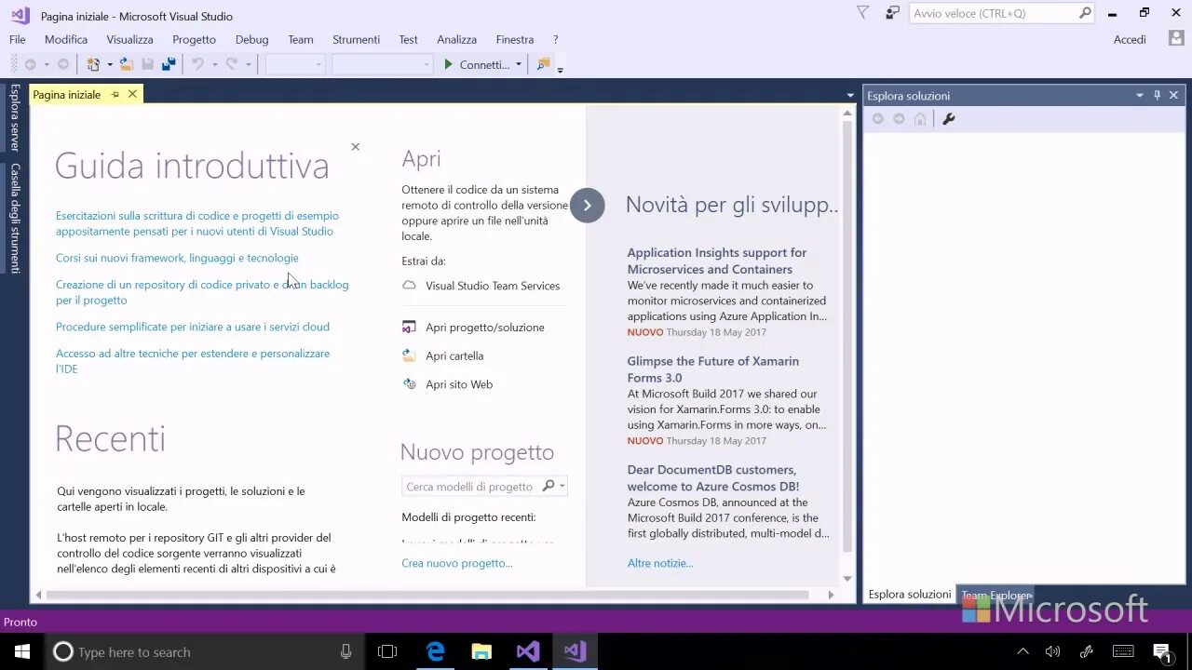Screen dimensions: 1192x670
Task: Unpin the Pagina iniziale tab
Action: coord(115,94)
